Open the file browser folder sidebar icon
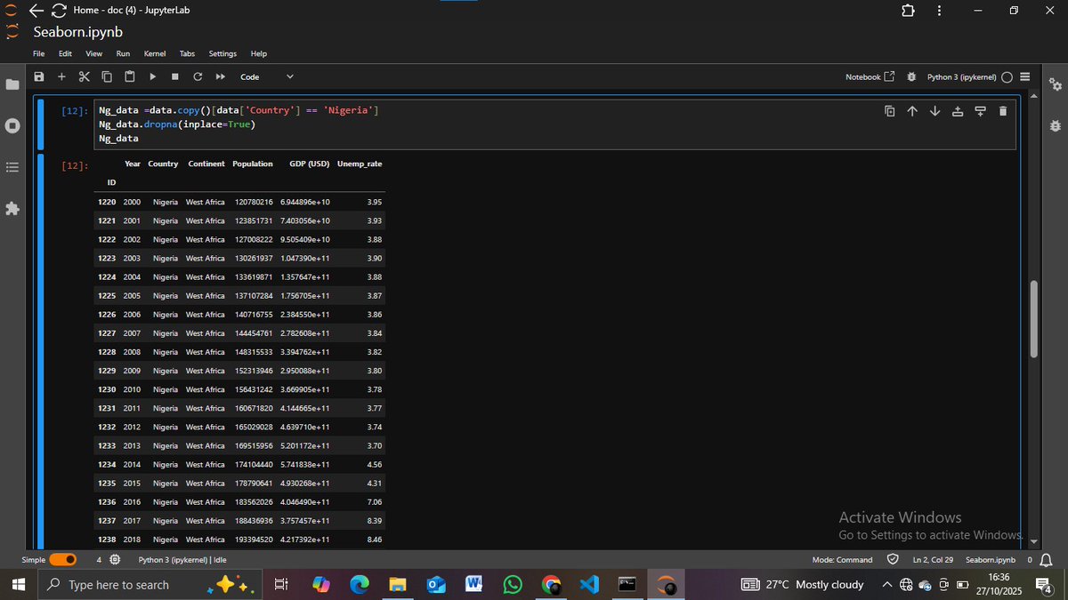Viewport: 1068px width, 600px height. click(12, 84)
